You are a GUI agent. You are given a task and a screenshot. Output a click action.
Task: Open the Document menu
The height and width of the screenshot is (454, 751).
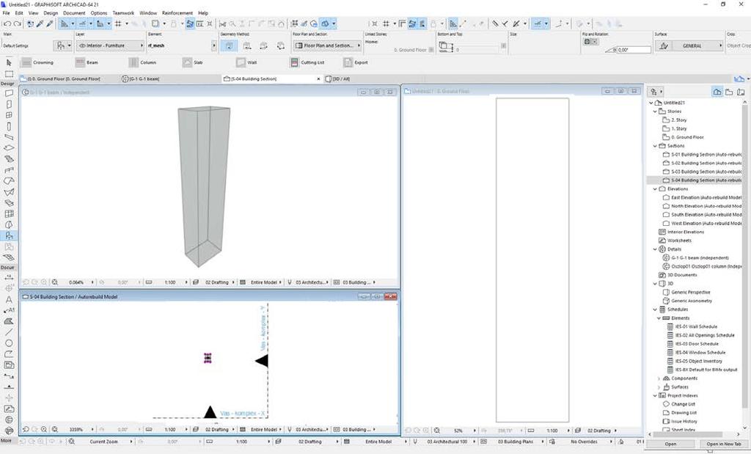(74, 13)
